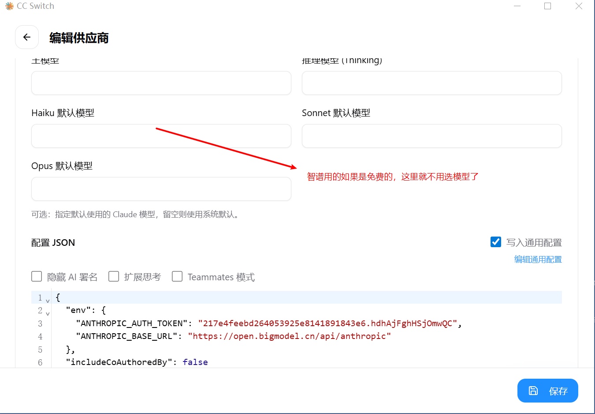Viewport: 595px width, 414px height.
Task: Click into the Sonnet 默认模型 field
Action: [432, 136]
